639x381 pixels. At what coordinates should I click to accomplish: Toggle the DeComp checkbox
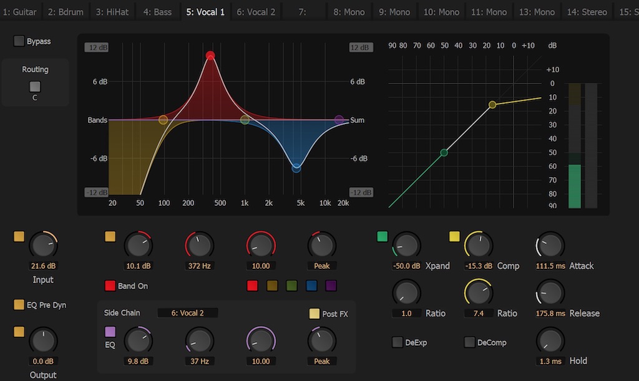[x=469, y=342]
